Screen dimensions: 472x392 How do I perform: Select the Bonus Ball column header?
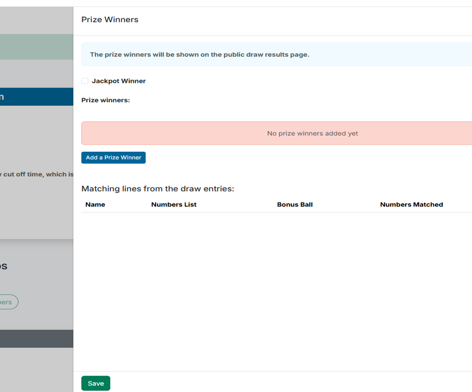click(x=295, y=204)
